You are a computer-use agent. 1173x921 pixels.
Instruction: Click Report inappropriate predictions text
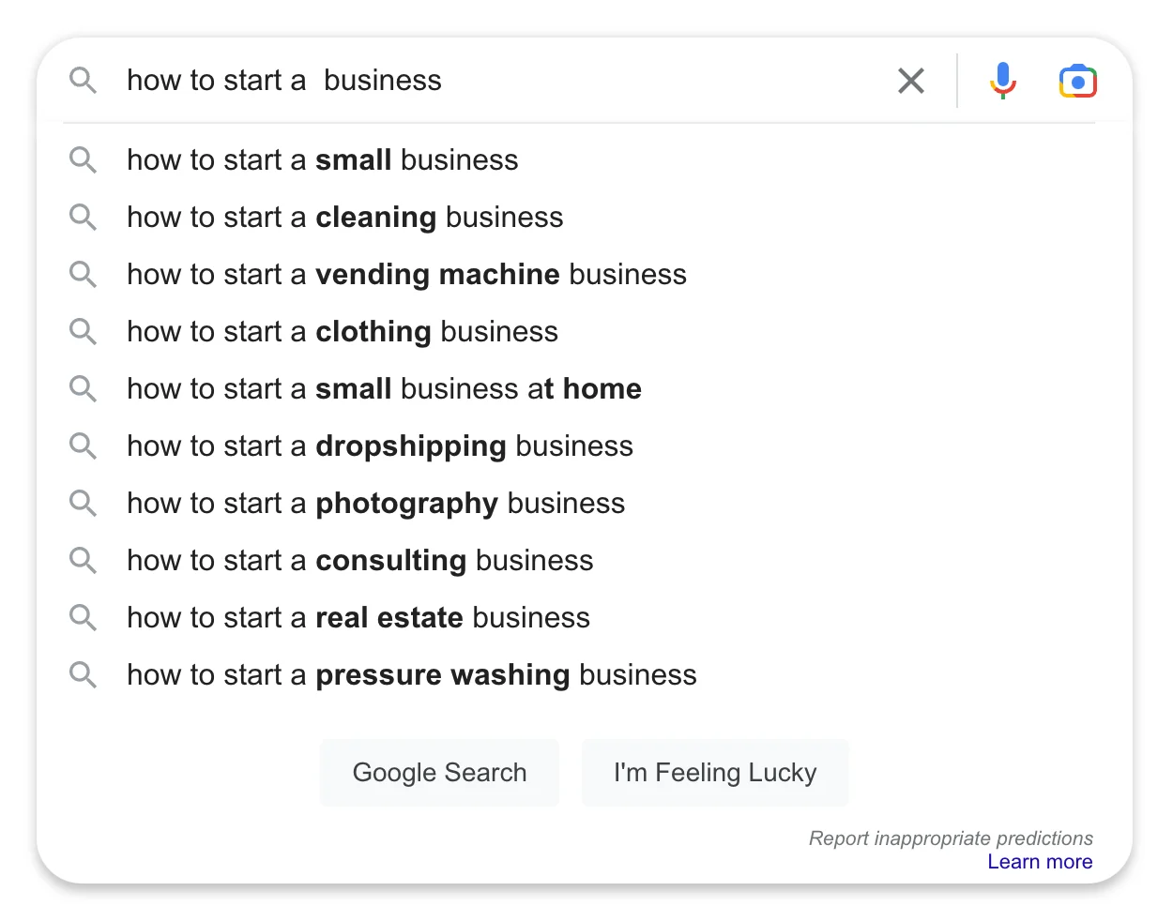950,838
